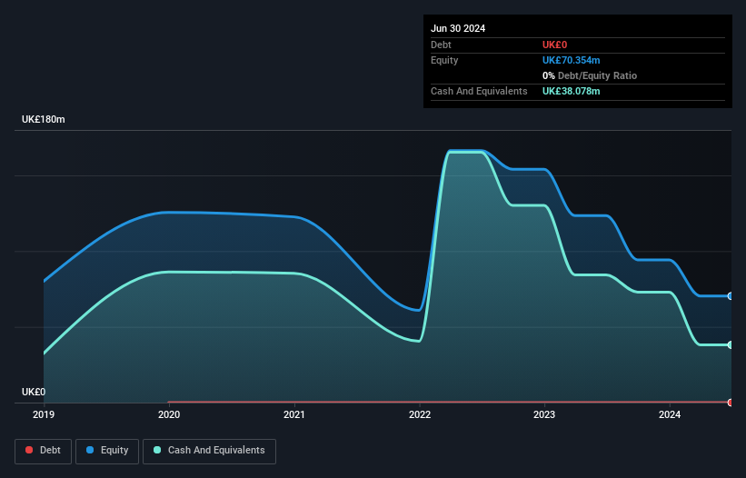This screenshot has width=746, height=478.
Task: Click the teal Cash legend dot
Action: pyautogui.click(x=157, y=450)
